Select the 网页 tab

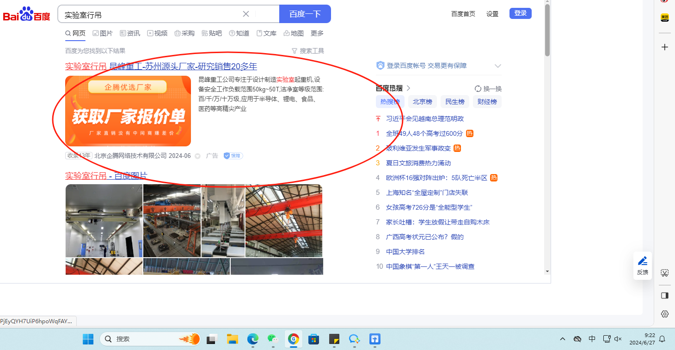click(75, 33)
